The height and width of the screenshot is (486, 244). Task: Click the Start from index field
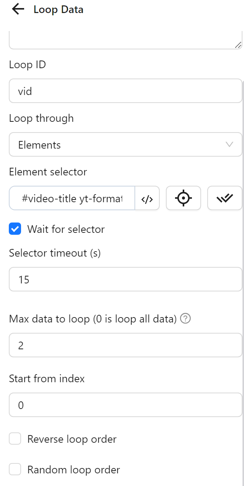126,405
